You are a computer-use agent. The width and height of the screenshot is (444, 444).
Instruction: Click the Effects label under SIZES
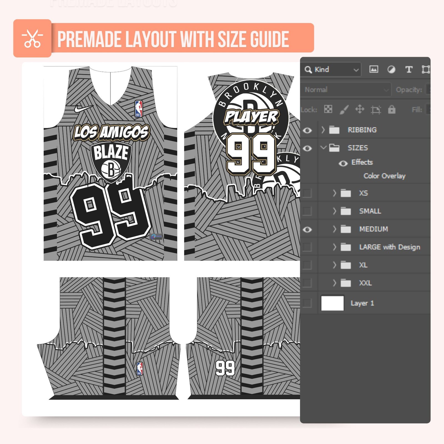point(362,162)
